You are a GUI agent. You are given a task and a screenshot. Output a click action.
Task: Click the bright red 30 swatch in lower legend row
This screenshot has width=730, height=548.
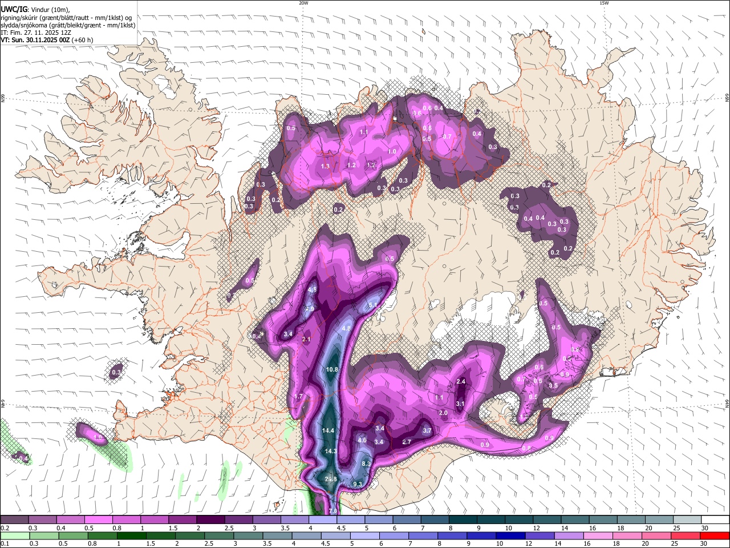pos(715,535)
